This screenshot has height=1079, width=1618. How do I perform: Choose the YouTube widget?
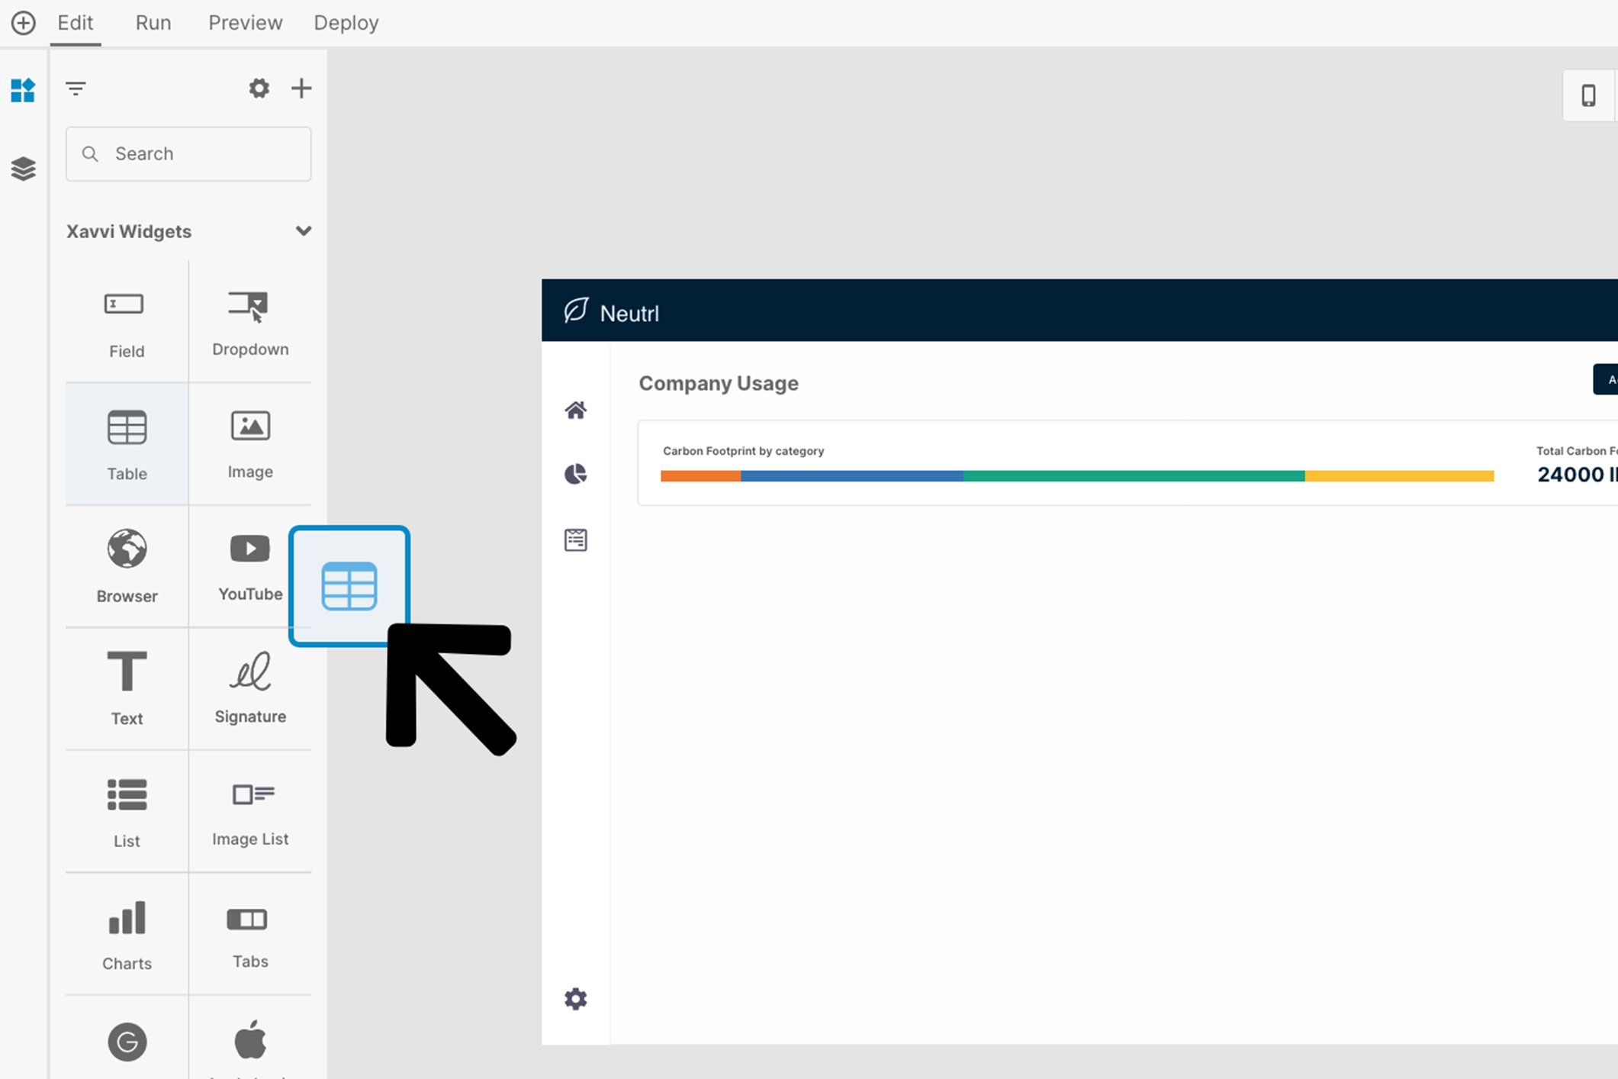pyautogui.click(x=249, y=565)
